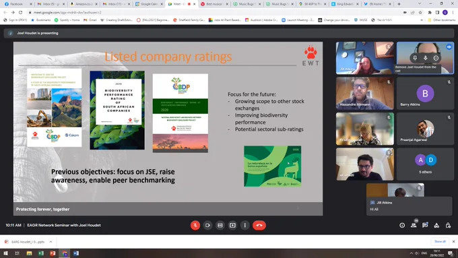The height and width of the screenshot is (258, 458).
Task: Open Gmail bookmark
Action: [x=90, y=20]
